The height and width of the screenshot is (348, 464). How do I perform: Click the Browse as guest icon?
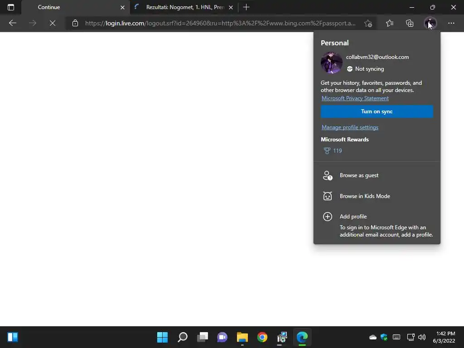pos(328,175)
